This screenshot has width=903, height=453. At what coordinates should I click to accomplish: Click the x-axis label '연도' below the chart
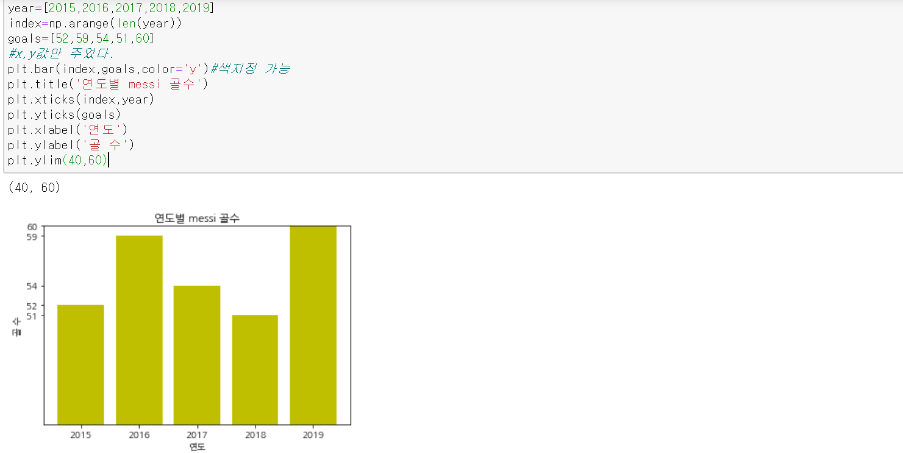(197, 447)
